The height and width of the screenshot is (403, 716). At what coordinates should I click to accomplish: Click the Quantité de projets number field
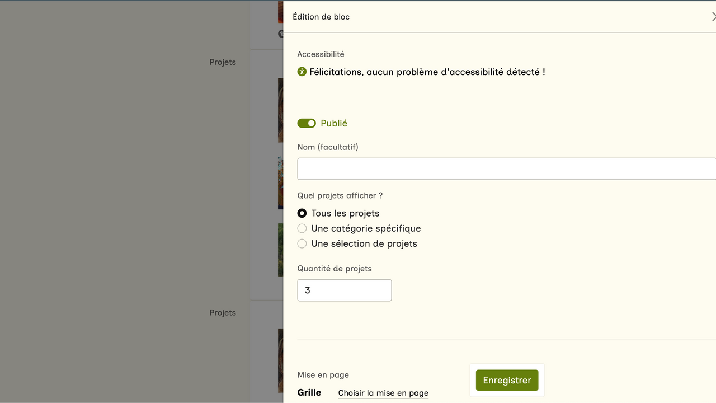click(x=344, y=290)
